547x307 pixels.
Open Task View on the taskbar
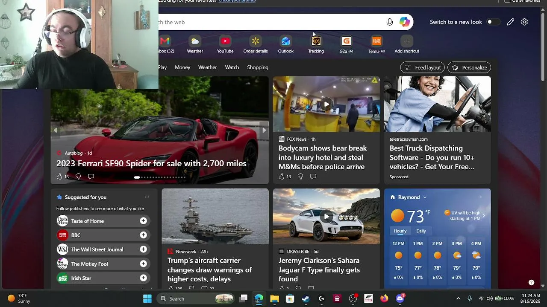[x=243, y=298]
